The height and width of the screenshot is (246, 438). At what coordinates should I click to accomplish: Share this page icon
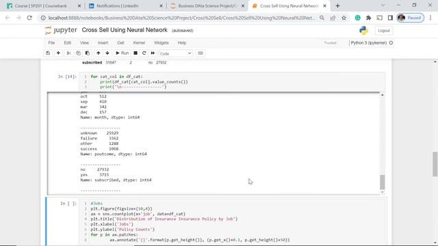tap(333, 18)
